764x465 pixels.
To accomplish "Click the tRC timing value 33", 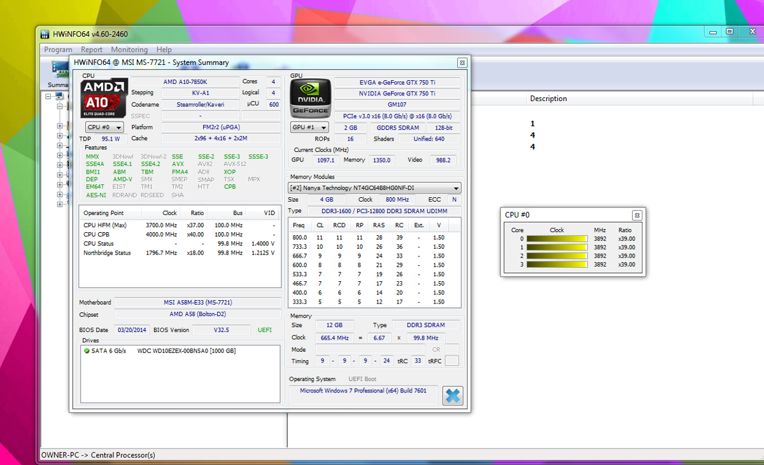I will pyautogui.click(x=418, y=361).
